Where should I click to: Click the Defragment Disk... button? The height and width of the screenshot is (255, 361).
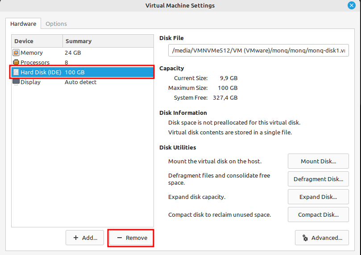tap(318, 179)
